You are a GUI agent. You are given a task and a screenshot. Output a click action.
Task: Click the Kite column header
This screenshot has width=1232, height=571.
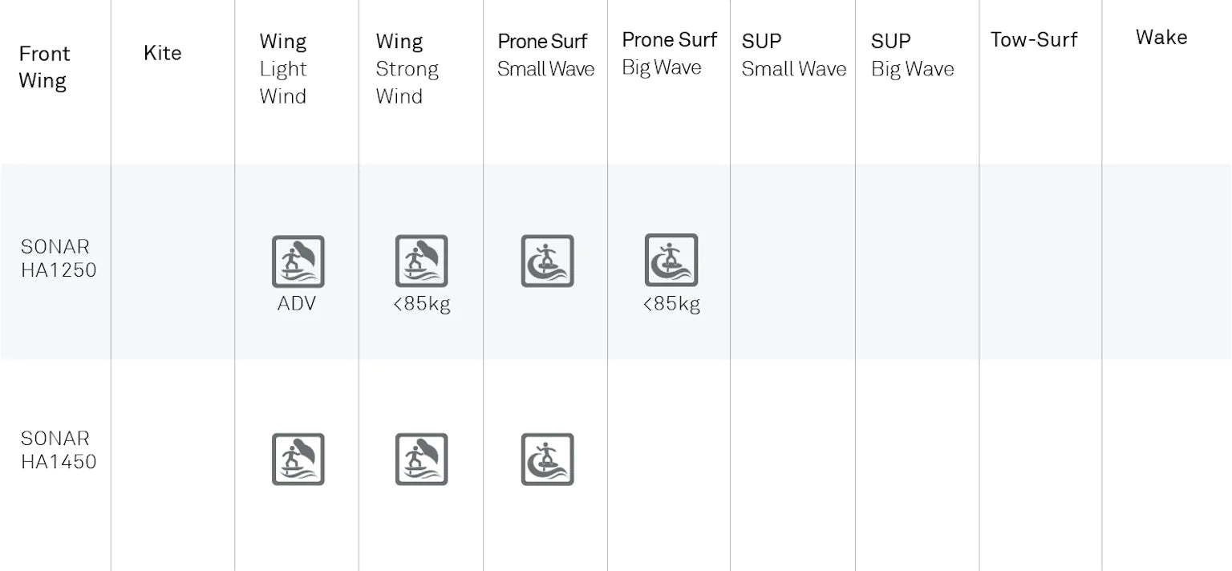162,53
